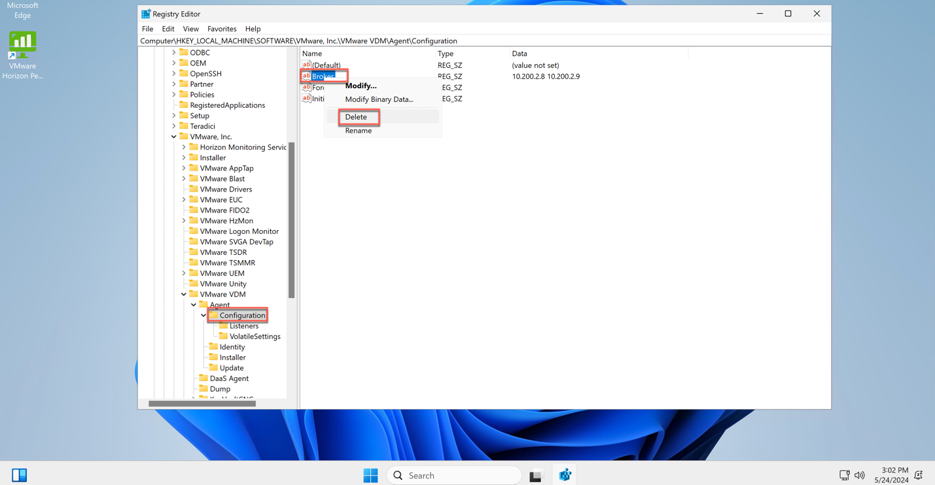Select the RegisteredApplications folder icon
Screen dimensions: 935x485
tap(184, 105)
